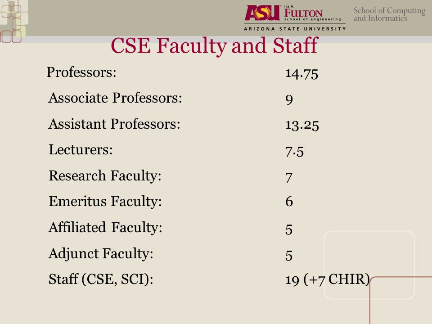Click the Affiliated Faculty: label
Image resolution: width=432 pixels, height=324 pixels.
coord(105,228)
